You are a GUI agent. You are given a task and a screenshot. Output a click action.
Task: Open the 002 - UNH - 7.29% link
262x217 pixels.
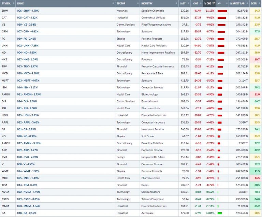click(x=28, y=45)
